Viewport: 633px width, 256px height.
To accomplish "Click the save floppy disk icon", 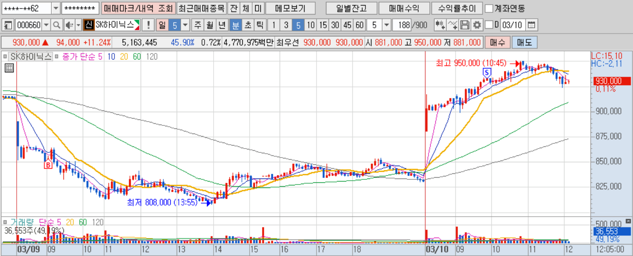I will (464, 25).
